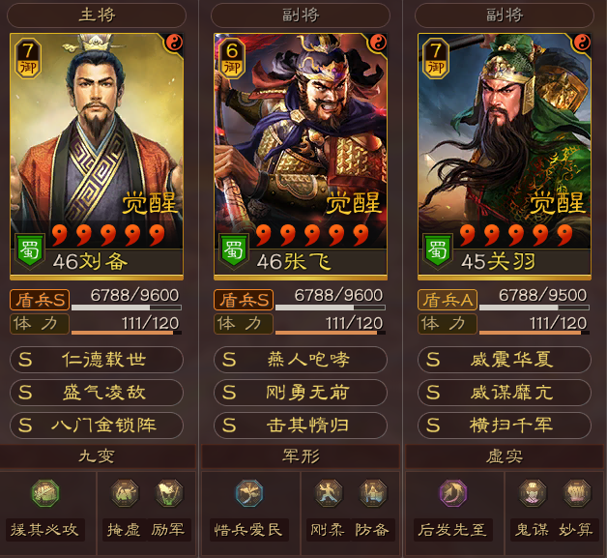This screenshot has height=558, width=607.
Task: Select the 励军 tactic icon
Action: click(169, 493)
